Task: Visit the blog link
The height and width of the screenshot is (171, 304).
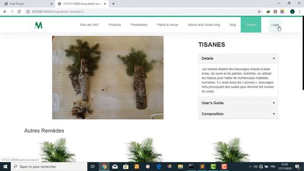Action: coord(233,25)
